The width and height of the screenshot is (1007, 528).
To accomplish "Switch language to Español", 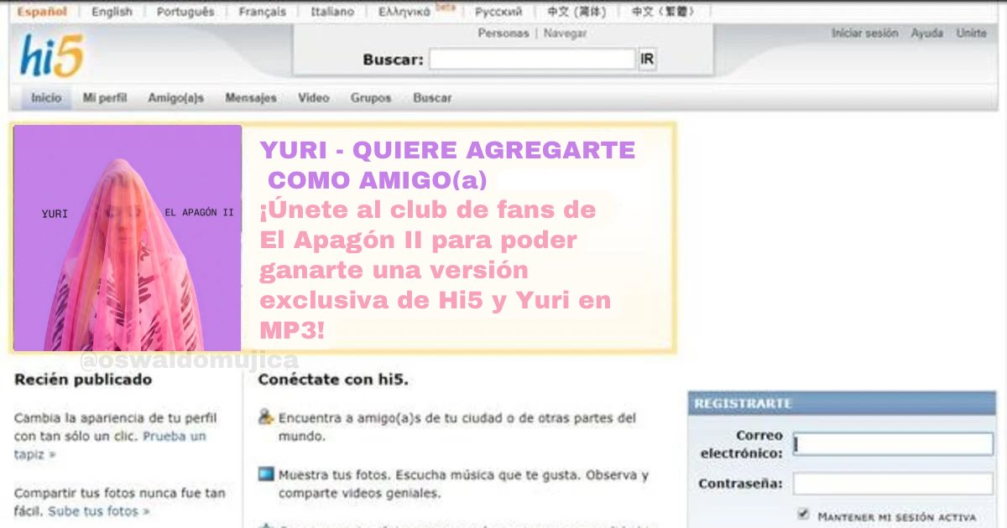I will (42, 12).
